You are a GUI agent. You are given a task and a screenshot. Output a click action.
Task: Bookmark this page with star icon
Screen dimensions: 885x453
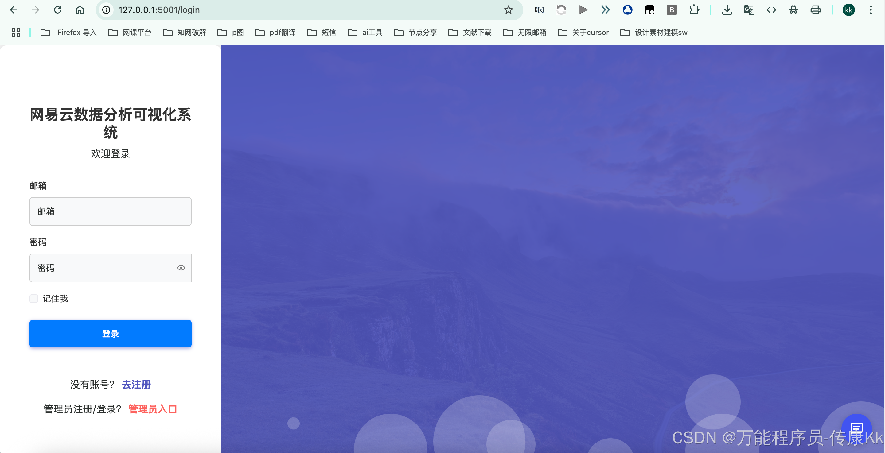click(509, 10)
